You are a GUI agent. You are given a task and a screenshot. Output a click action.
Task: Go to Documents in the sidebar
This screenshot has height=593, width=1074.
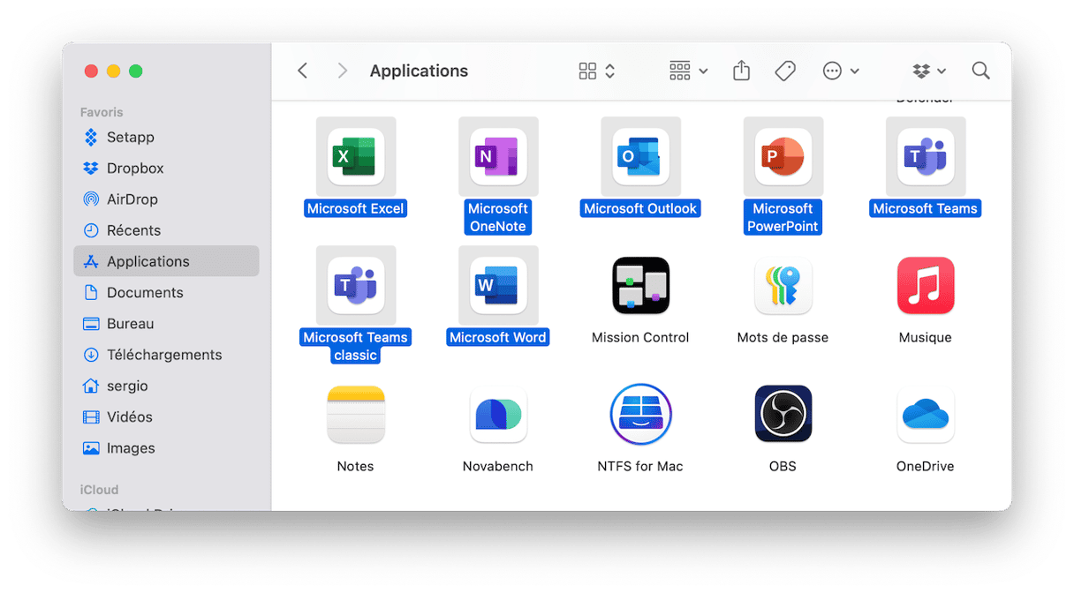tap(145, 293)
